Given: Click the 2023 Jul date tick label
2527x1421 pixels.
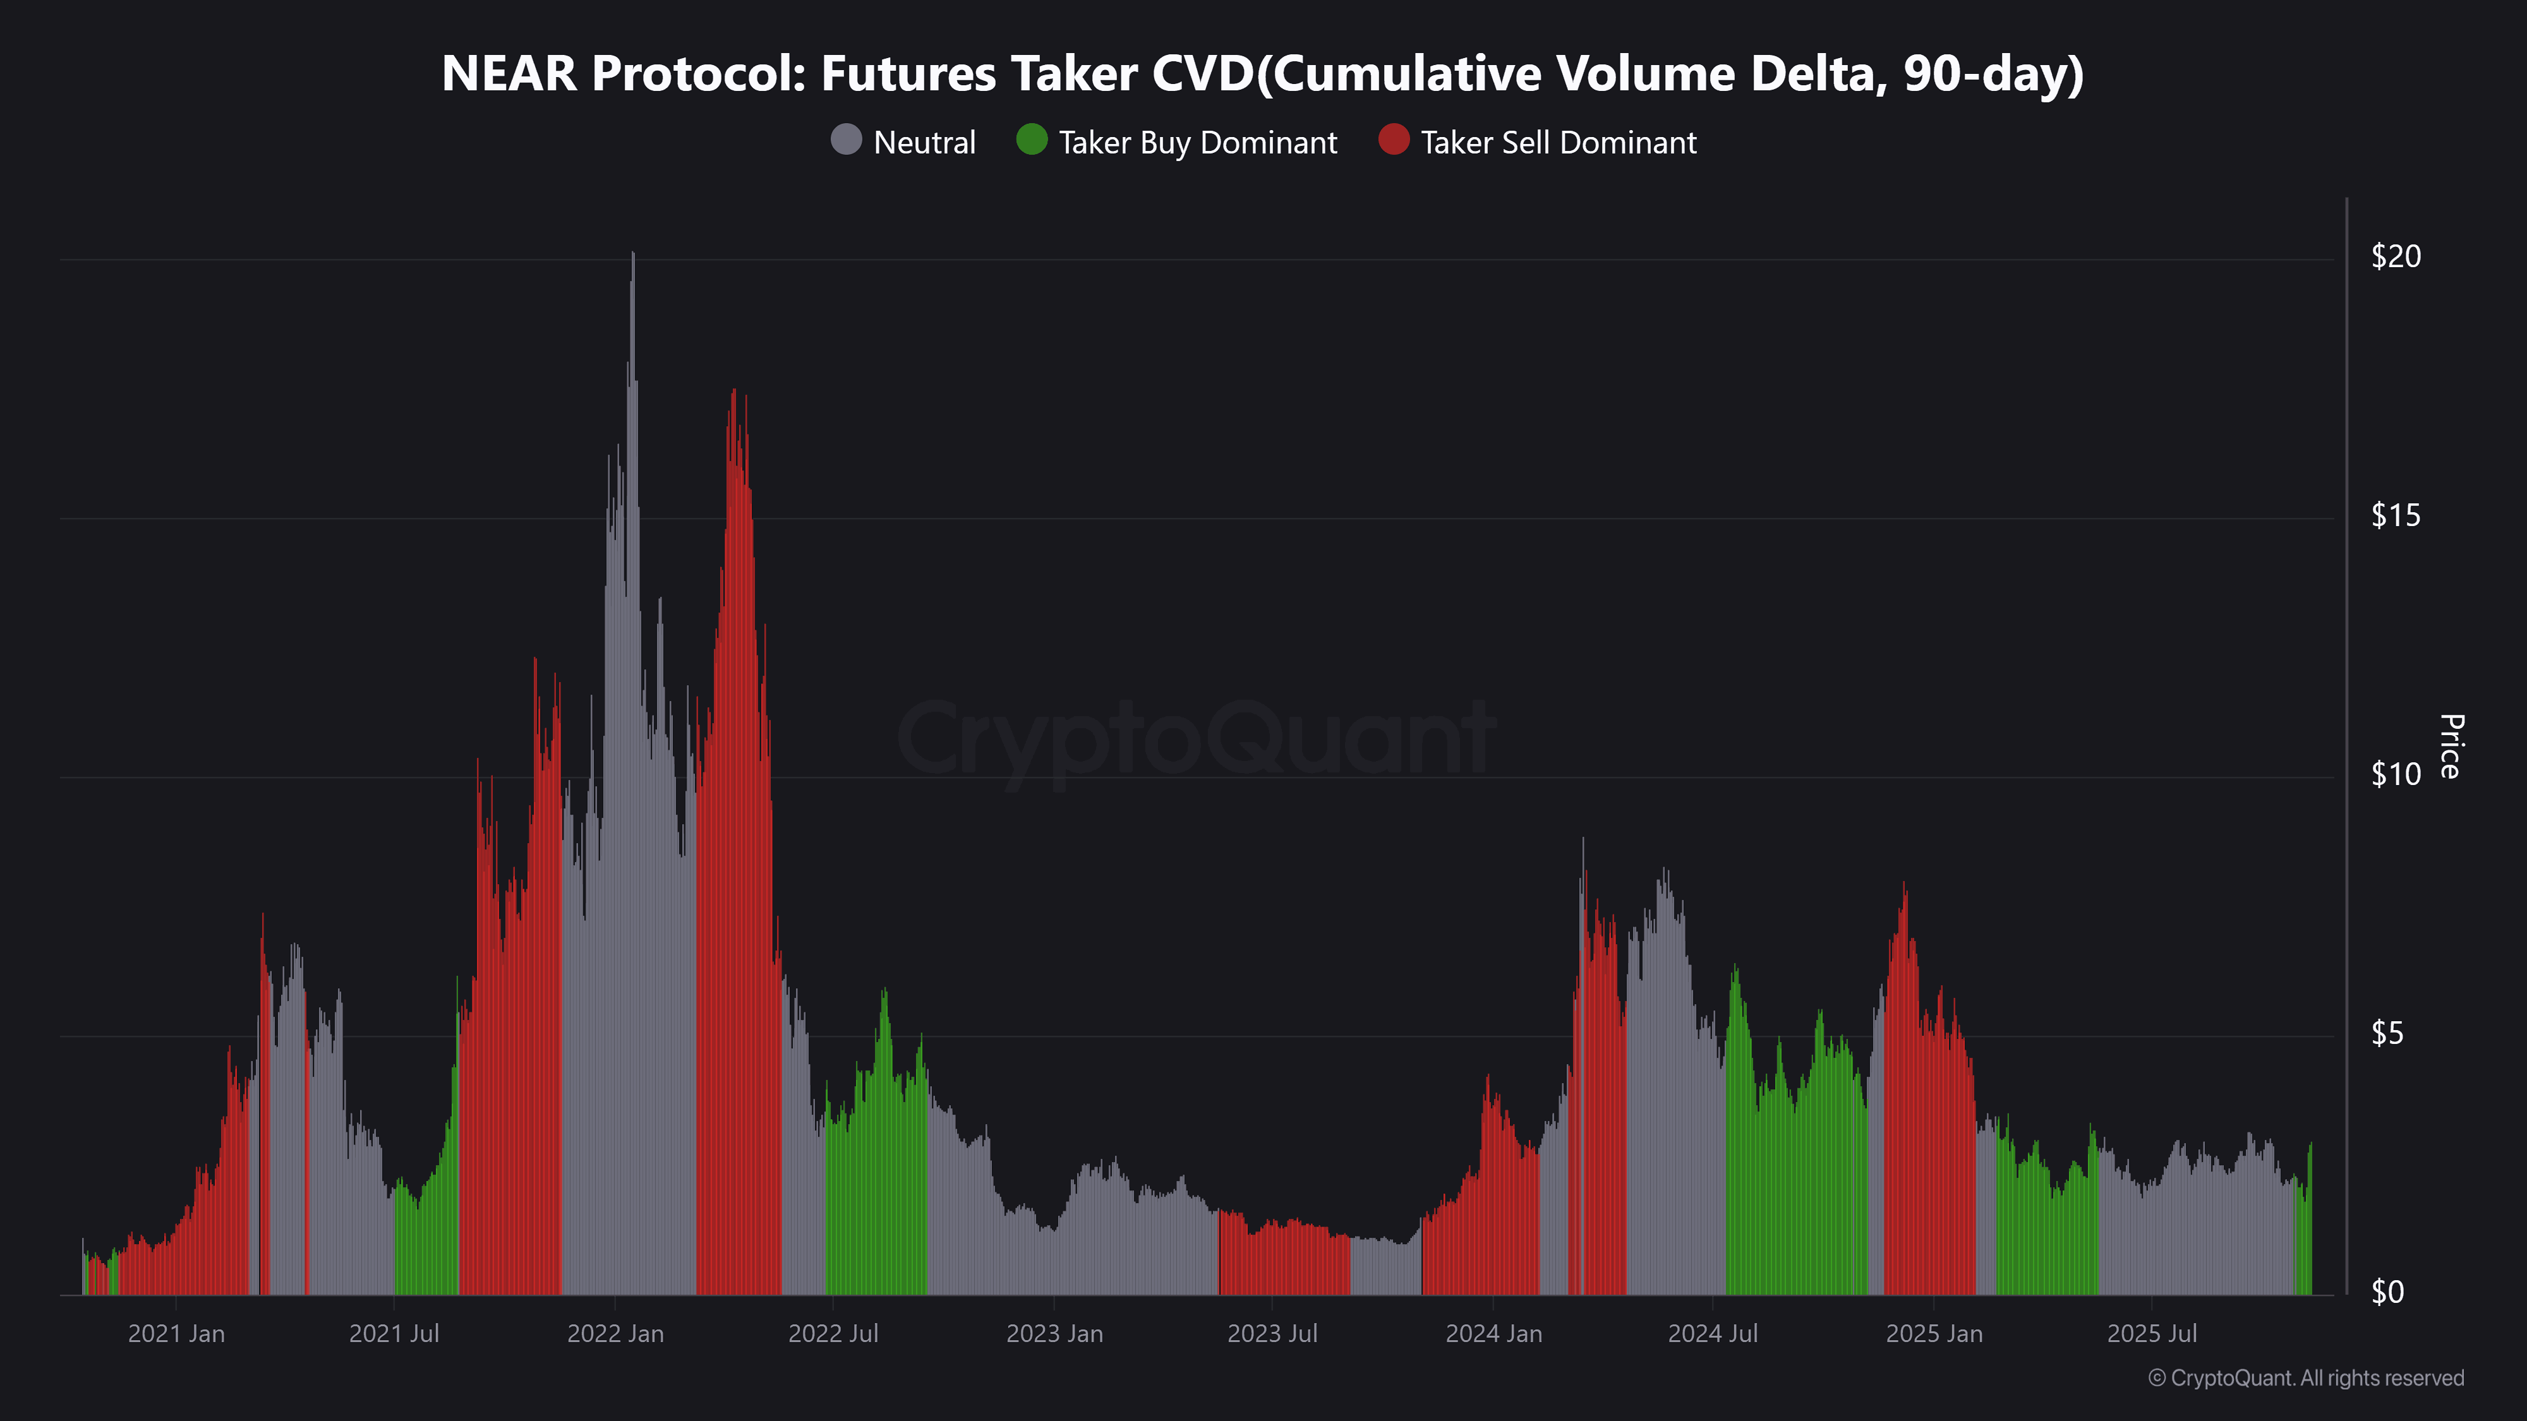Looking at the screenshot, I should coord(1272,1334).
